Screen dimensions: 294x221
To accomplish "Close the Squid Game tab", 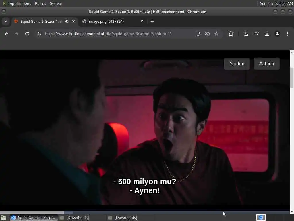I will (x=73, y=21).
